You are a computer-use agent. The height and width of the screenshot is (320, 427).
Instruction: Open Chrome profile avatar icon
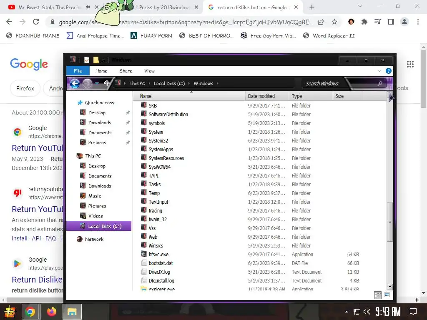pos(404,22)
